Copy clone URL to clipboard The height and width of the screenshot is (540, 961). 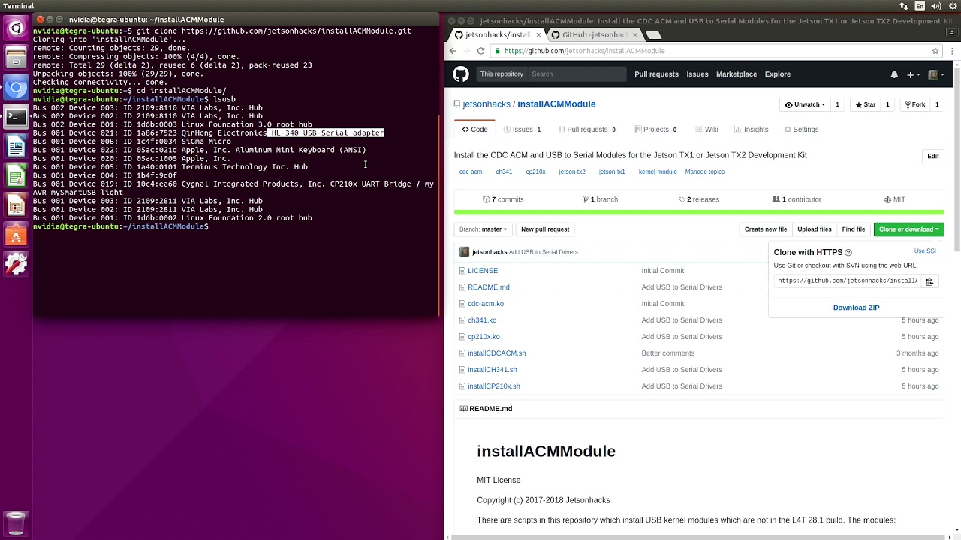coord(929,281)
